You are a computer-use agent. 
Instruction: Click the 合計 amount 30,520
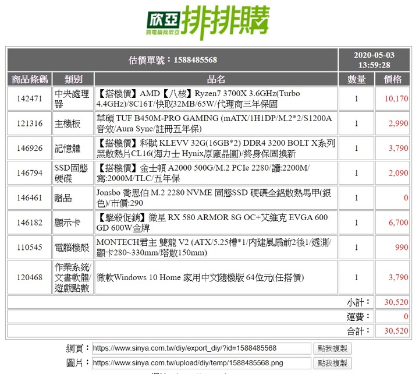[396, 331]
